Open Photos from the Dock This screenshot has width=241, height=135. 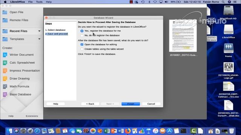coord(93,131)
